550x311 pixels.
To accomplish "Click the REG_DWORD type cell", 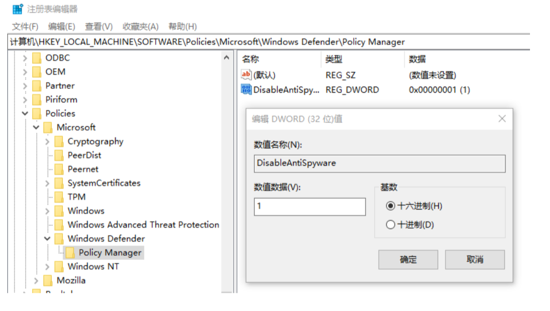I will pyautogui.click(x=352, y=90).
